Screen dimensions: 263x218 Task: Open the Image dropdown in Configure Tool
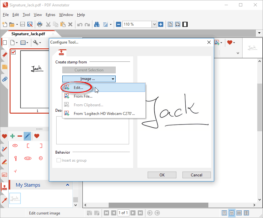(x=89, y=79)
